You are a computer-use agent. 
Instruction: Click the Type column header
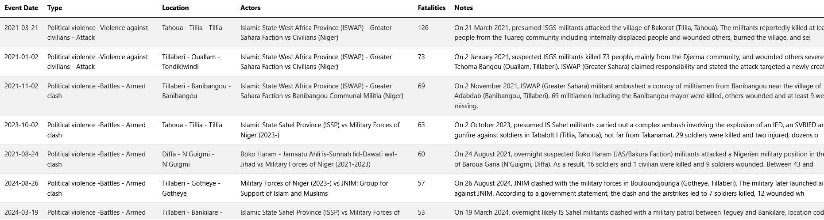click(x=54, y=8)
